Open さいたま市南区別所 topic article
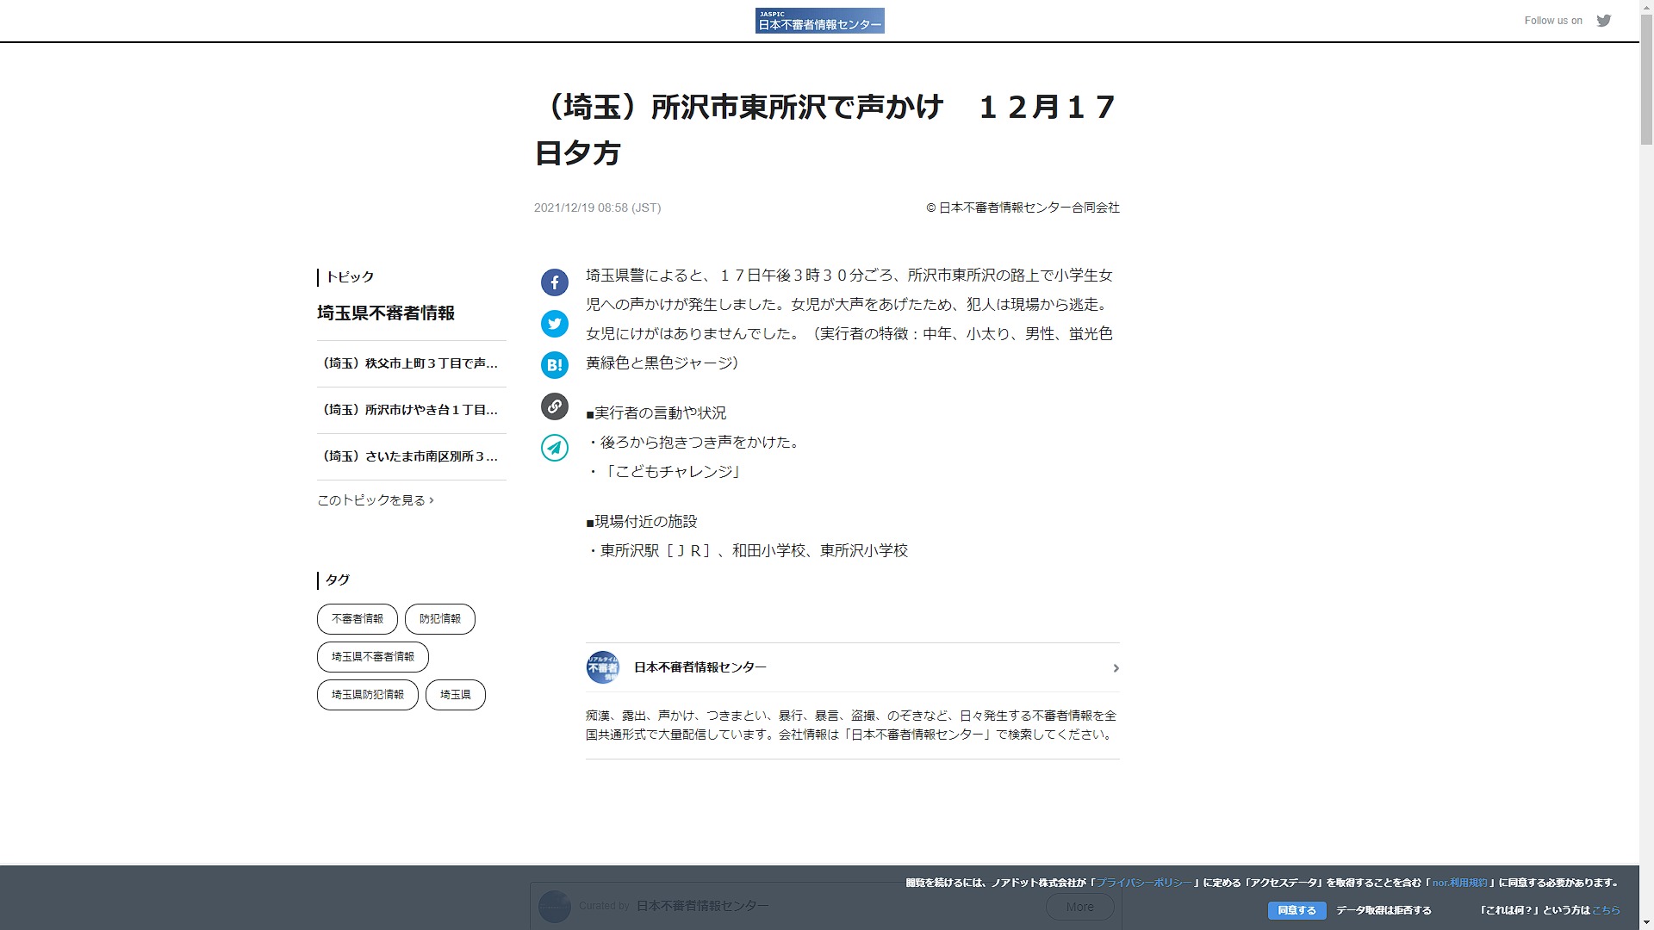Viewport: 1654px width, 930px height. coord(410,456)
